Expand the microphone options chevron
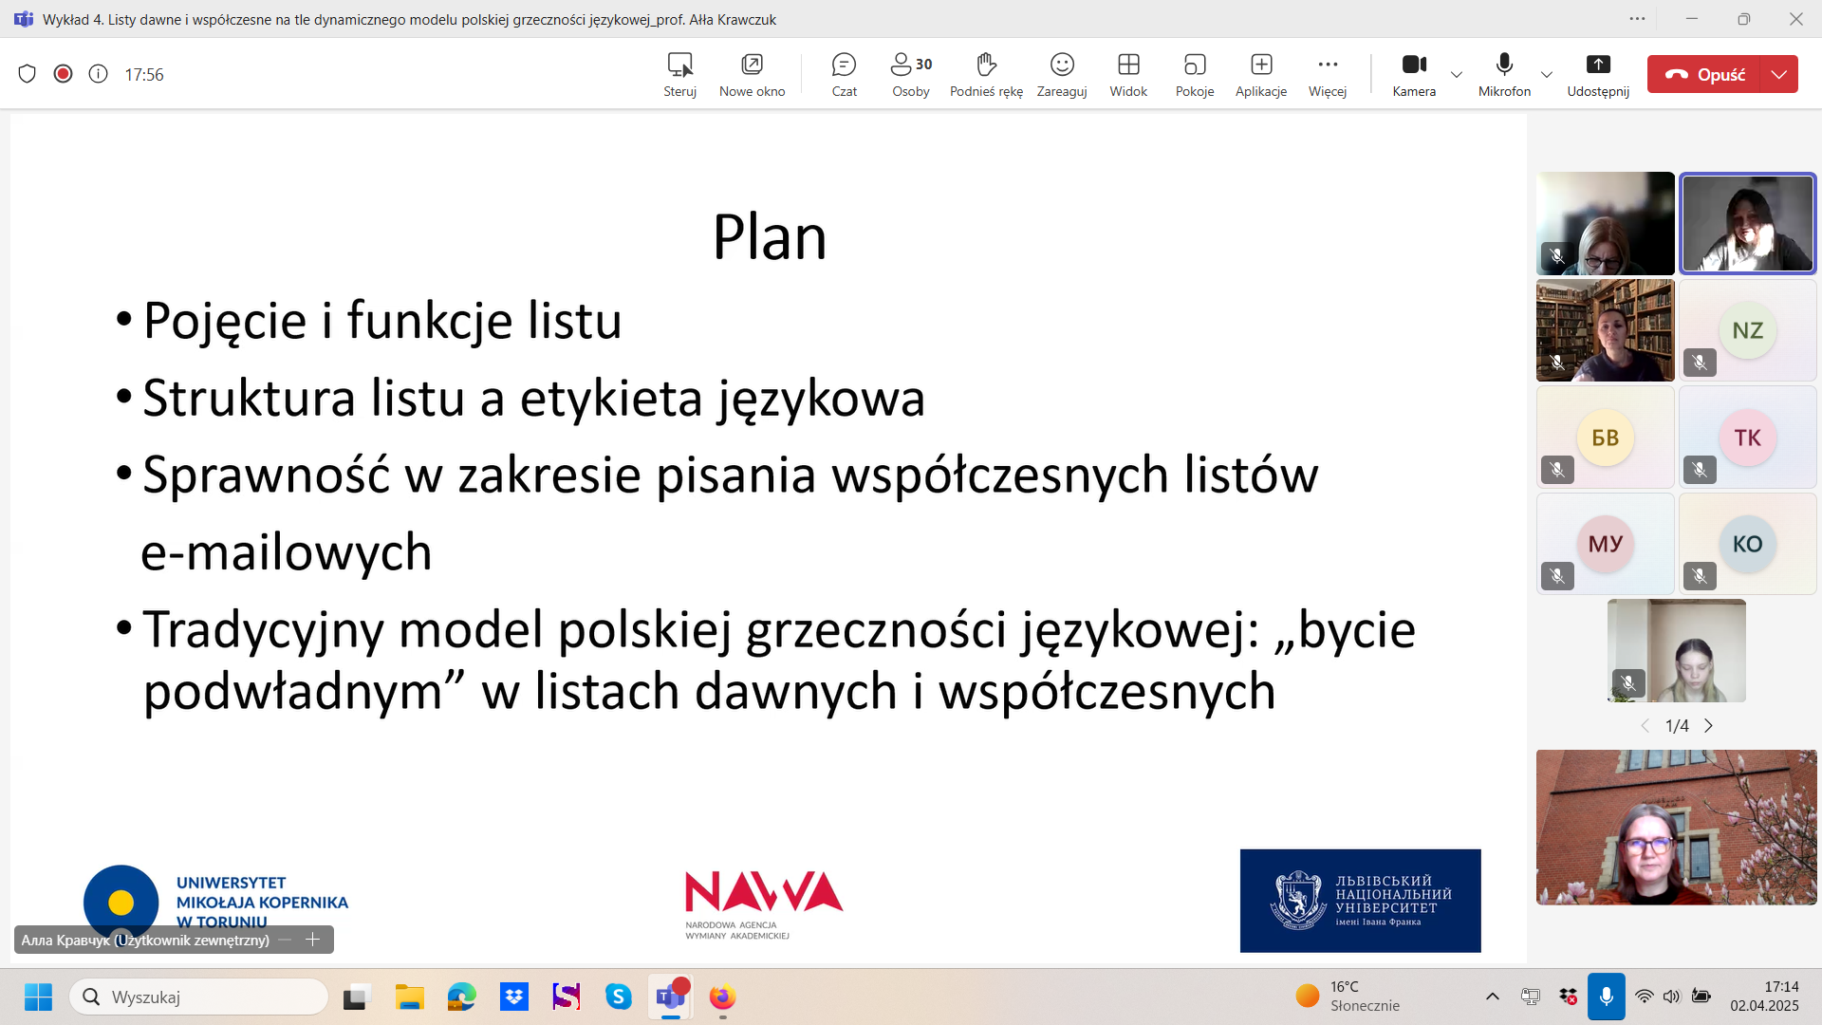This screenshot has width=1822, height=1025. coord(1547,74)
